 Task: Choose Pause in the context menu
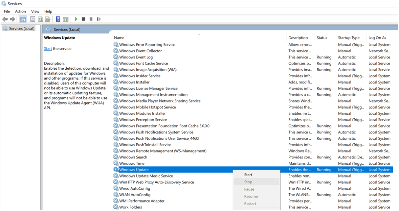pyautogui.click(x=256, y=189)
